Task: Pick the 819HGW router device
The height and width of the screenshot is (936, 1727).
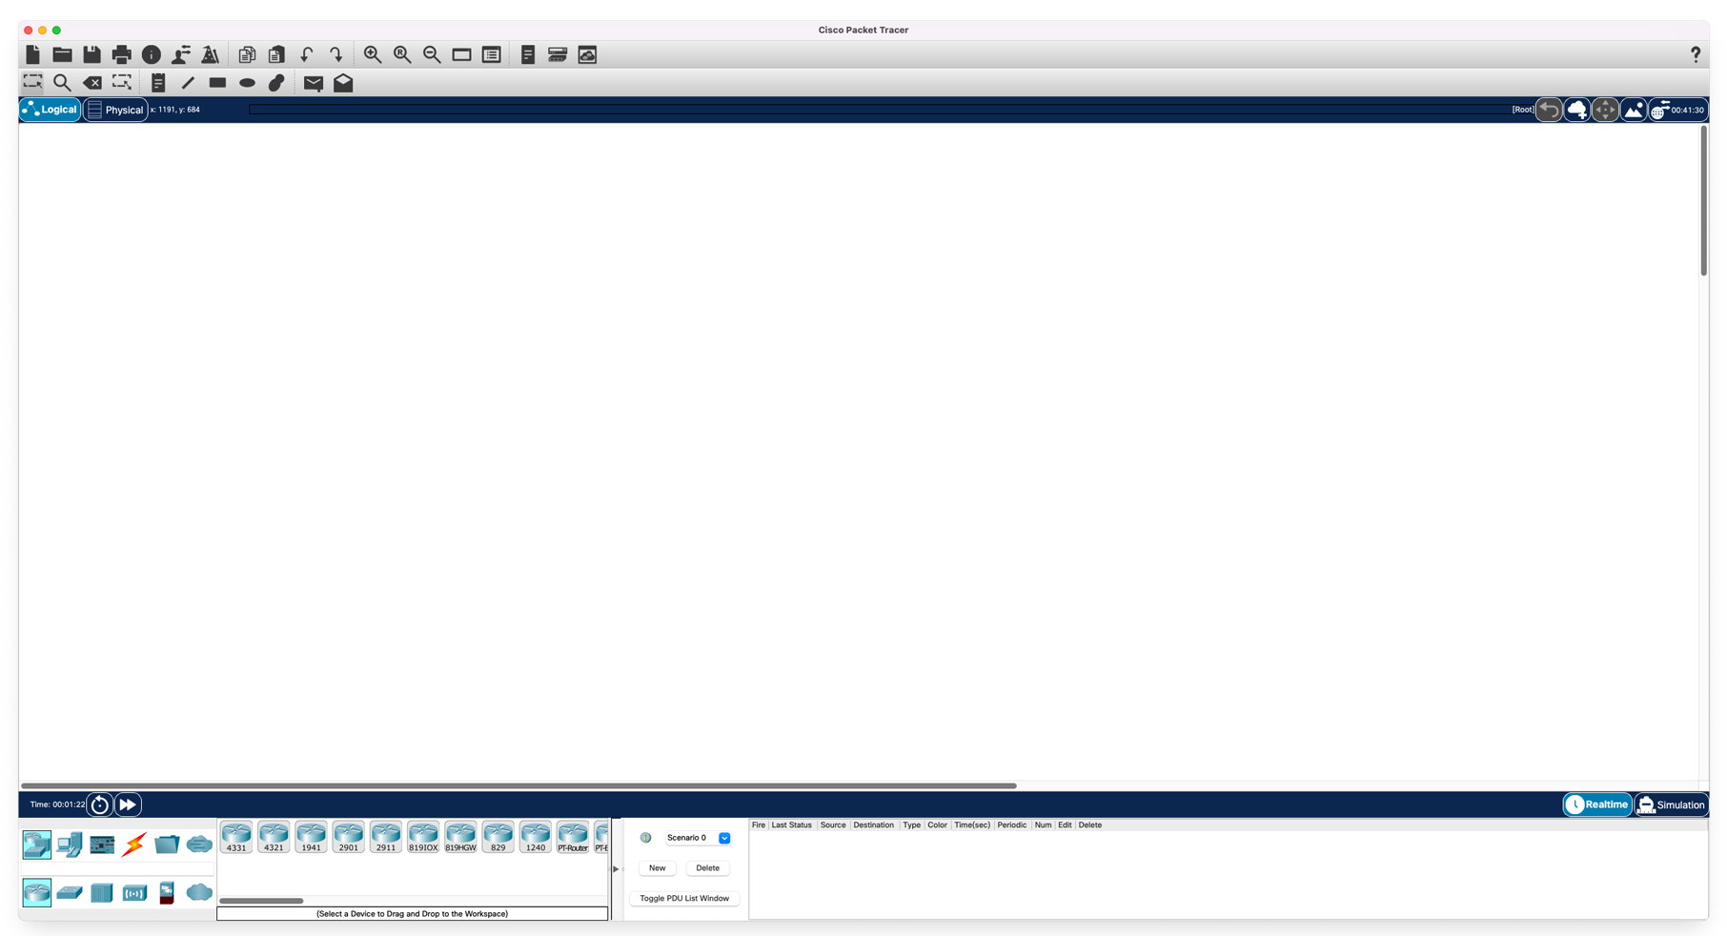Action: (460, 836)
